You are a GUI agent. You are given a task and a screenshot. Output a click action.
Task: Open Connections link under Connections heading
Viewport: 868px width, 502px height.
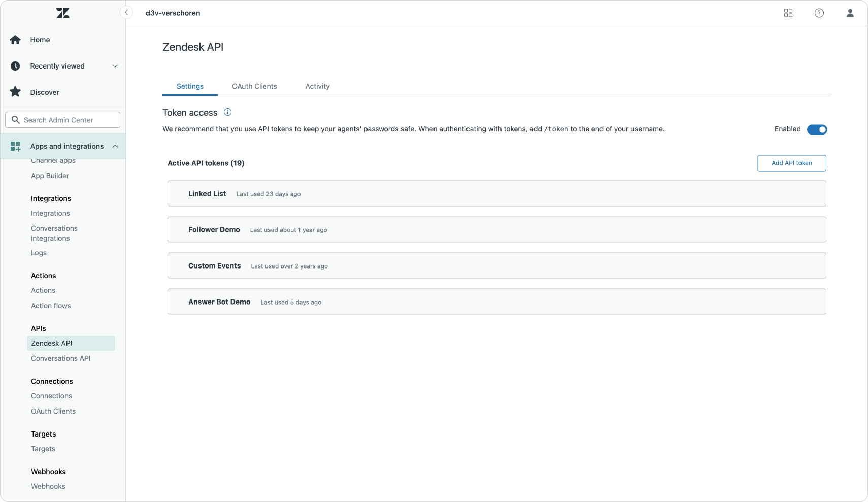[x=52, y=396]
